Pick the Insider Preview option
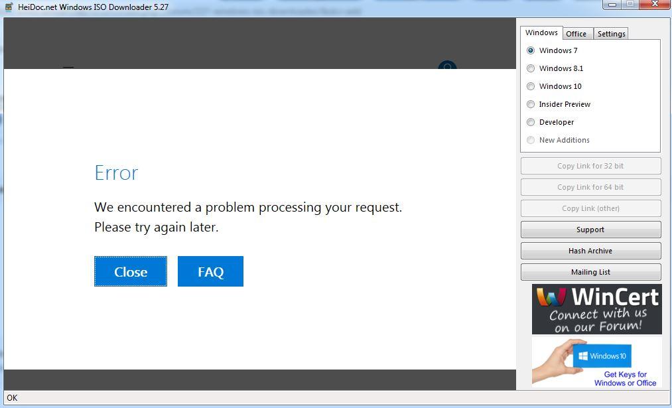This screenshot has height=408, width=672. pyautogui.click(x=531, y=104)
